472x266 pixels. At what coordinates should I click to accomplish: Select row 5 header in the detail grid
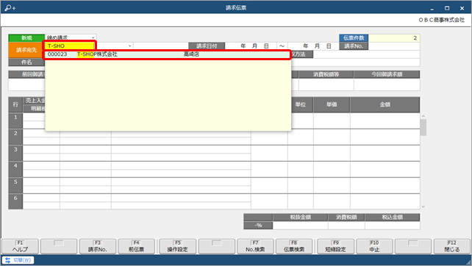(15, 185)
